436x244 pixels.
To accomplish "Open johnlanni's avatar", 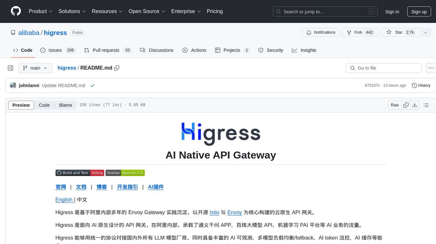I will pyautogui.click(x=13, y=85).
